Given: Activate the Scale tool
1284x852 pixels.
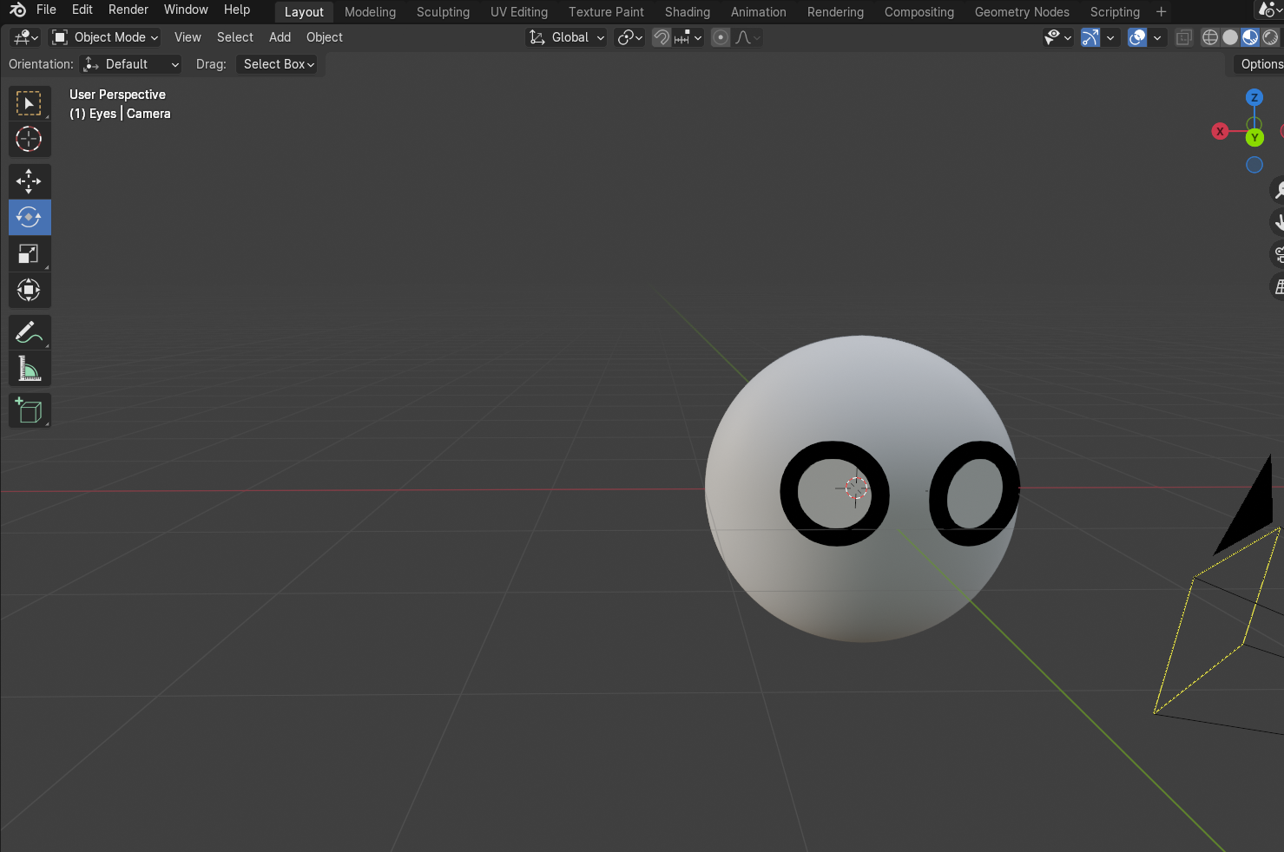Looking at the screenshot, I should (30, 253).
